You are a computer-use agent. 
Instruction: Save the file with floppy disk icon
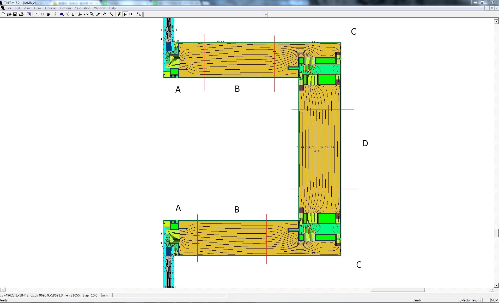15,14
